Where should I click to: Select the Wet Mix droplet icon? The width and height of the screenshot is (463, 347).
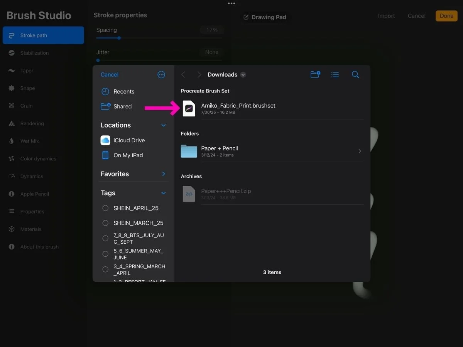coord(12,141)
